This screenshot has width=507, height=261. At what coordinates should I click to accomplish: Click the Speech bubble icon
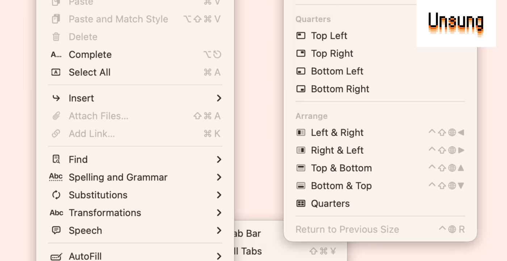(x=56, y=231)
